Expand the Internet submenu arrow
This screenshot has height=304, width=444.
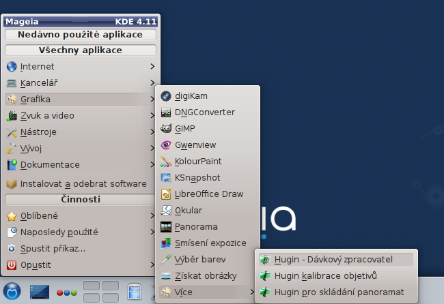tap(152, 67)
